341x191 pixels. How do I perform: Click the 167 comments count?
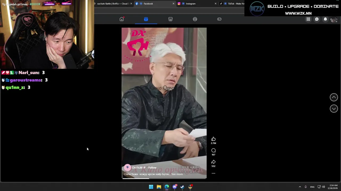(x=213, y=155)
